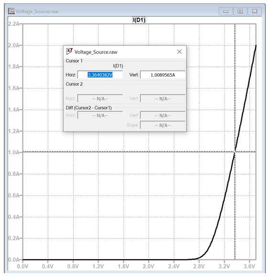
Task: Click the cursor crosshair intersection on the curve
Action: [x=235, y=152]
